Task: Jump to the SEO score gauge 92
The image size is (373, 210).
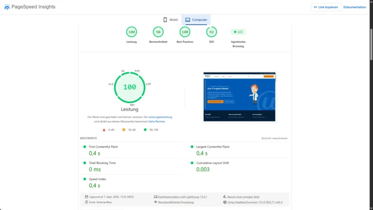Action: pos(211,32)
